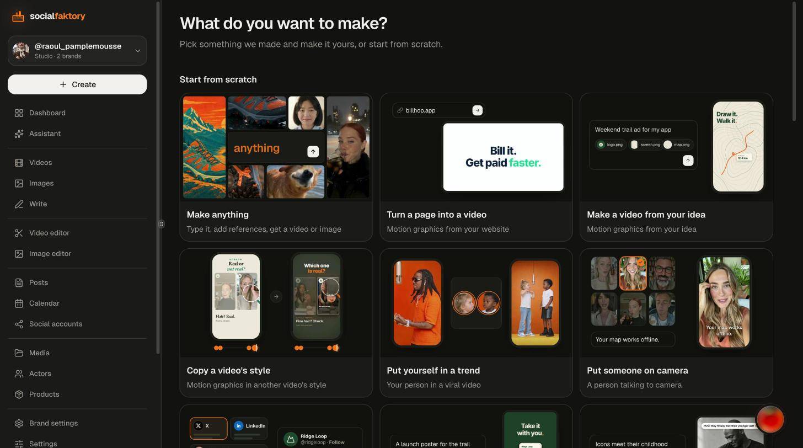Select the Videos film icon
Image resolution: width=803 pixels, height=448 pixels.
(19, 163)
